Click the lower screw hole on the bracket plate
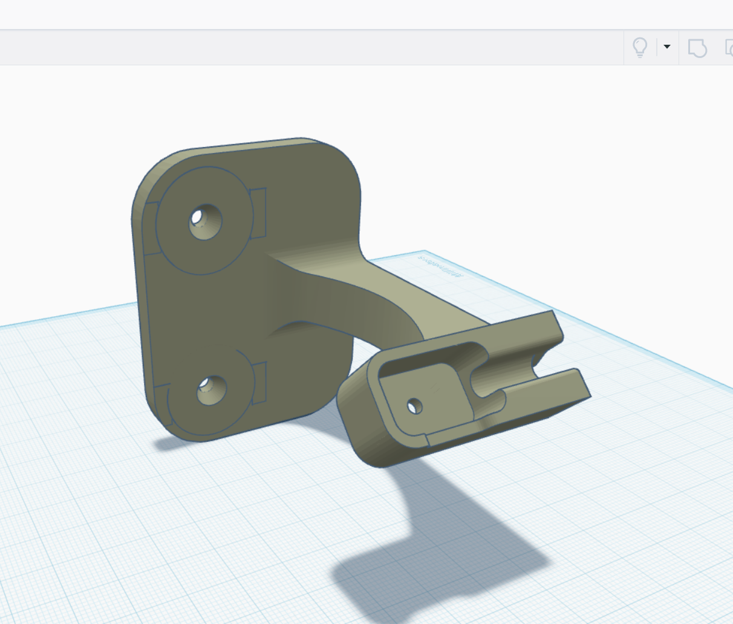Viewport: 733px width, 624px height. pos(212,390)
